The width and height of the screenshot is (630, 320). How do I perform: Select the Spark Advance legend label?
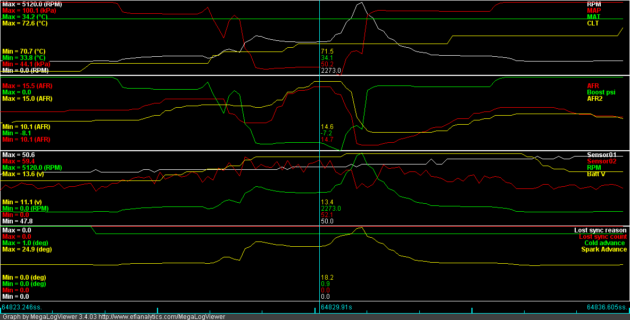[603, 249]
